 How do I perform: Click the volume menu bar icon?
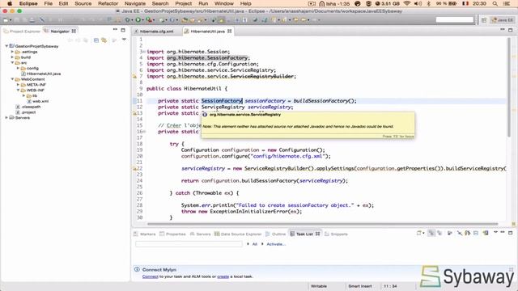418,3
